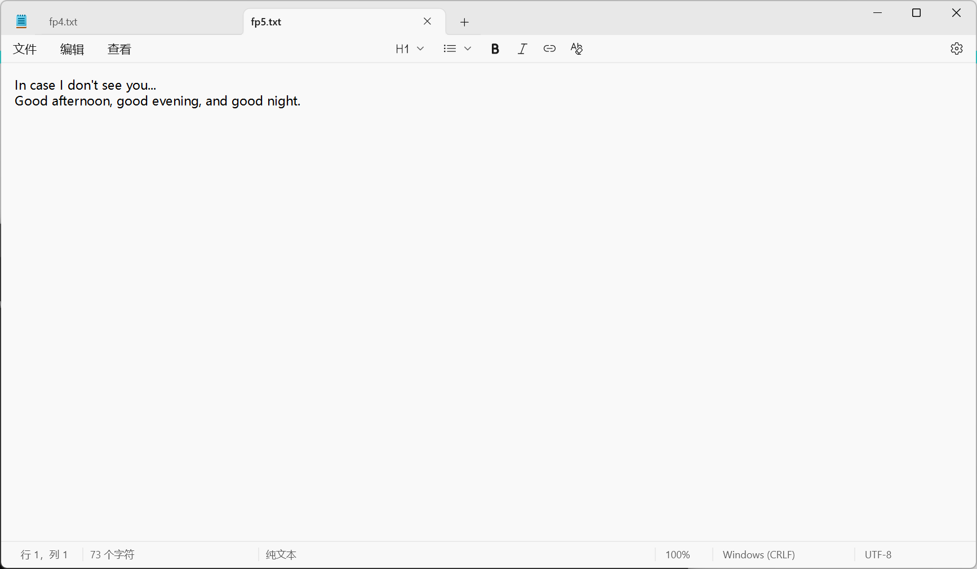
Task: Toggle italic formatting
Action: [522, 49]
